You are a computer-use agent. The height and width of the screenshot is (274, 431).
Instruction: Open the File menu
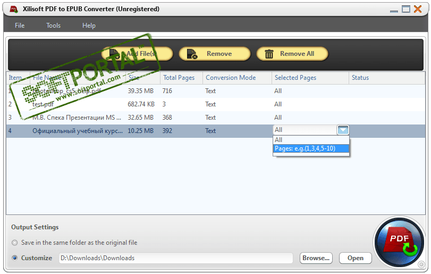(20, 26)
